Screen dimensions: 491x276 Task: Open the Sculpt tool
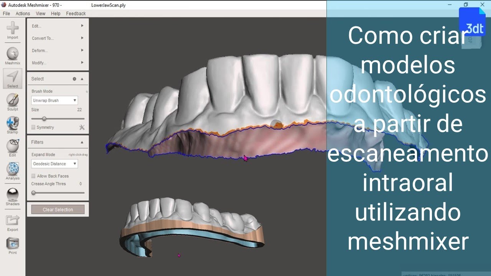(x=13, y=102)
